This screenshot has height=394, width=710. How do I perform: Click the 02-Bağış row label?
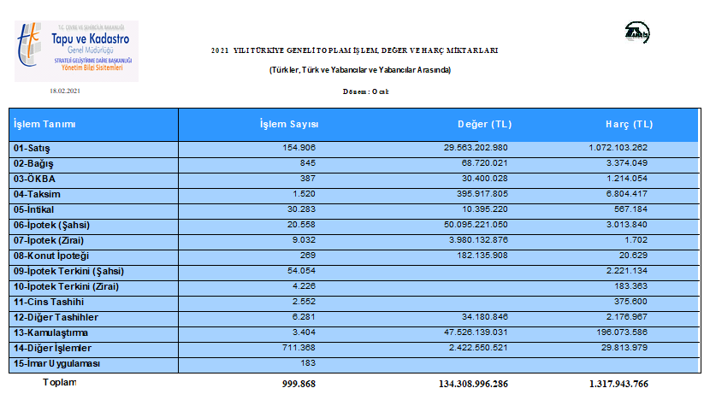pyautogui.click(x=34, y=163)
